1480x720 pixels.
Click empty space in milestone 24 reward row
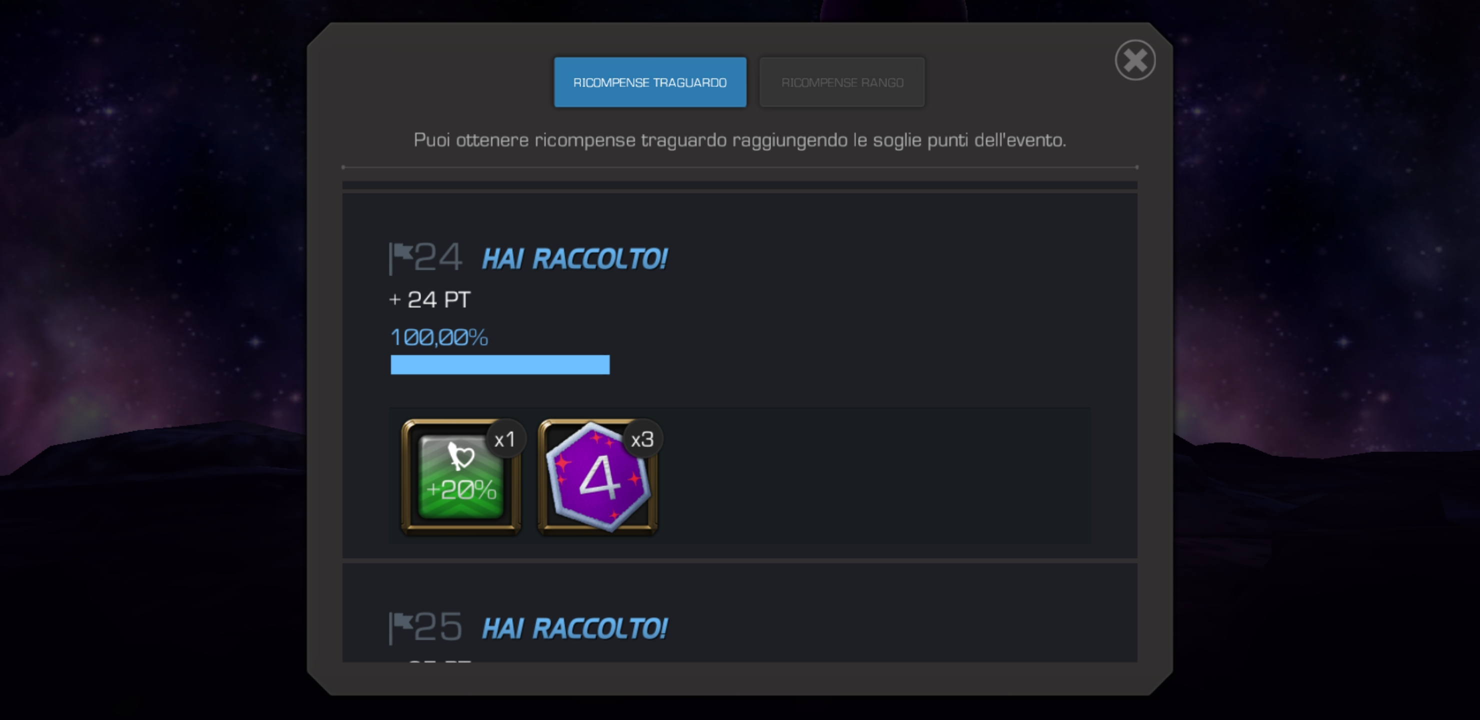873,476
